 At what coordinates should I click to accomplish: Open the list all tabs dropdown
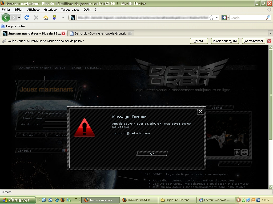[x=271, y=33]
